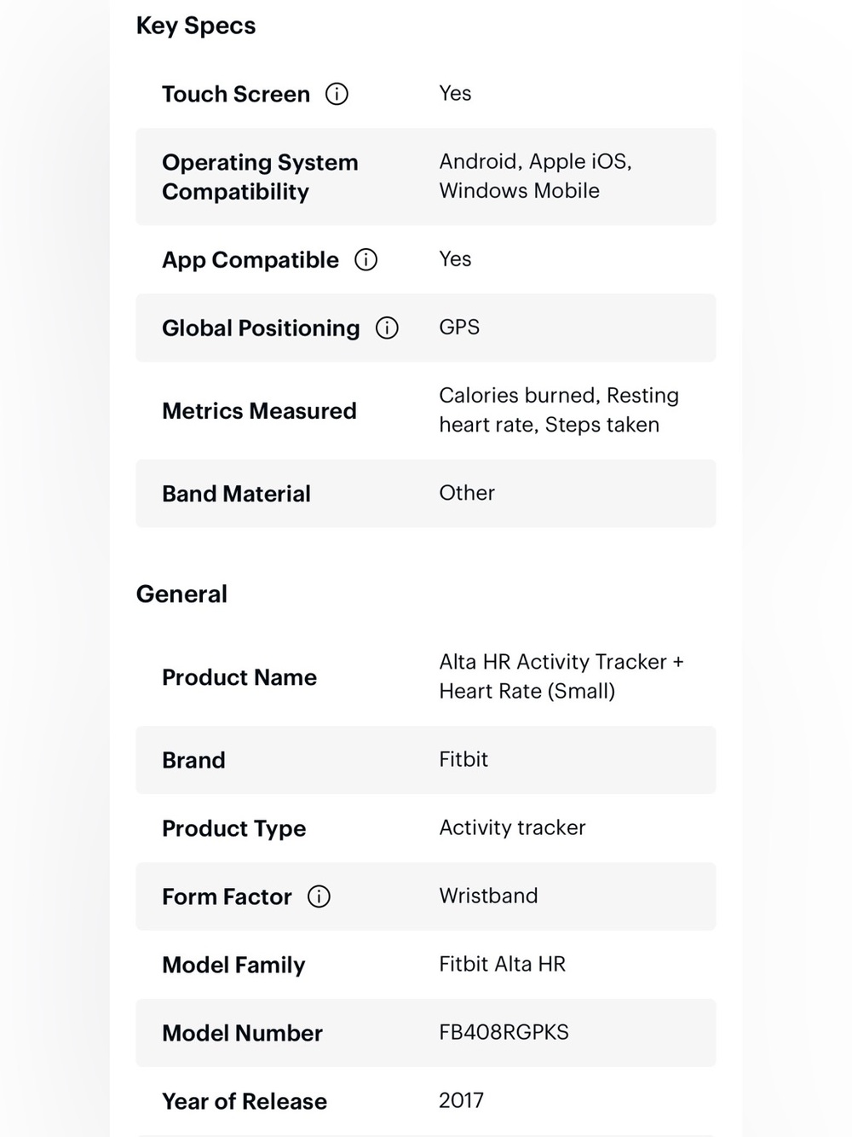Open Form Factor info icon
This screenshot has width=852, height=1137.
(x=319, y=896)
